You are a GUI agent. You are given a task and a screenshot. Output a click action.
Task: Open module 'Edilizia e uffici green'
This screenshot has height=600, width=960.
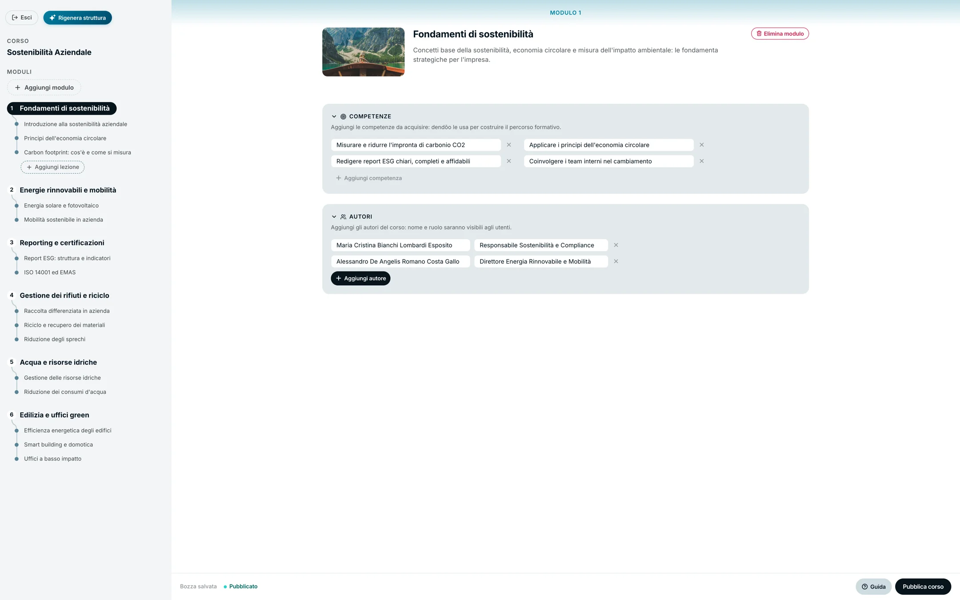54,415
